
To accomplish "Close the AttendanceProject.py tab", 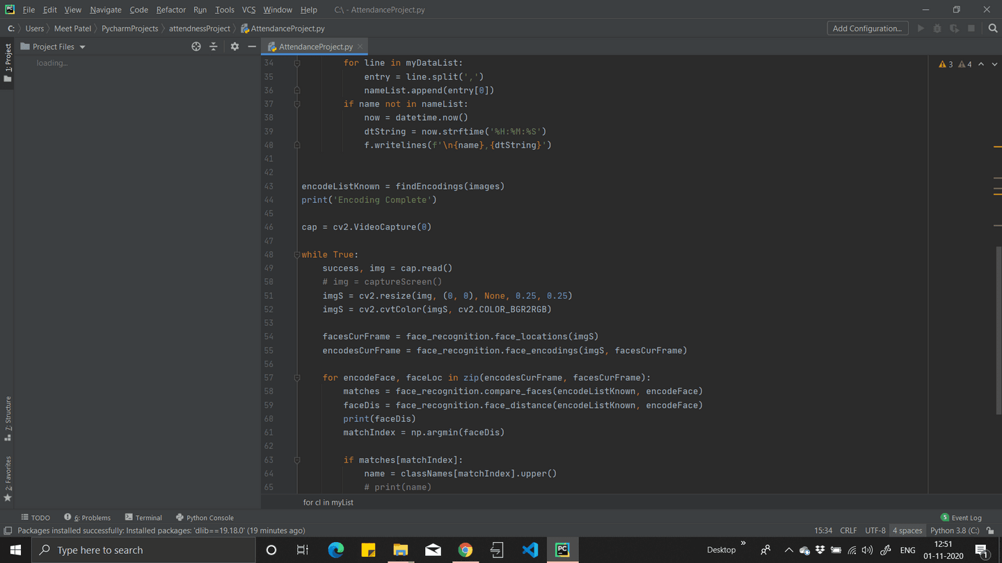I will click(360, 47).
